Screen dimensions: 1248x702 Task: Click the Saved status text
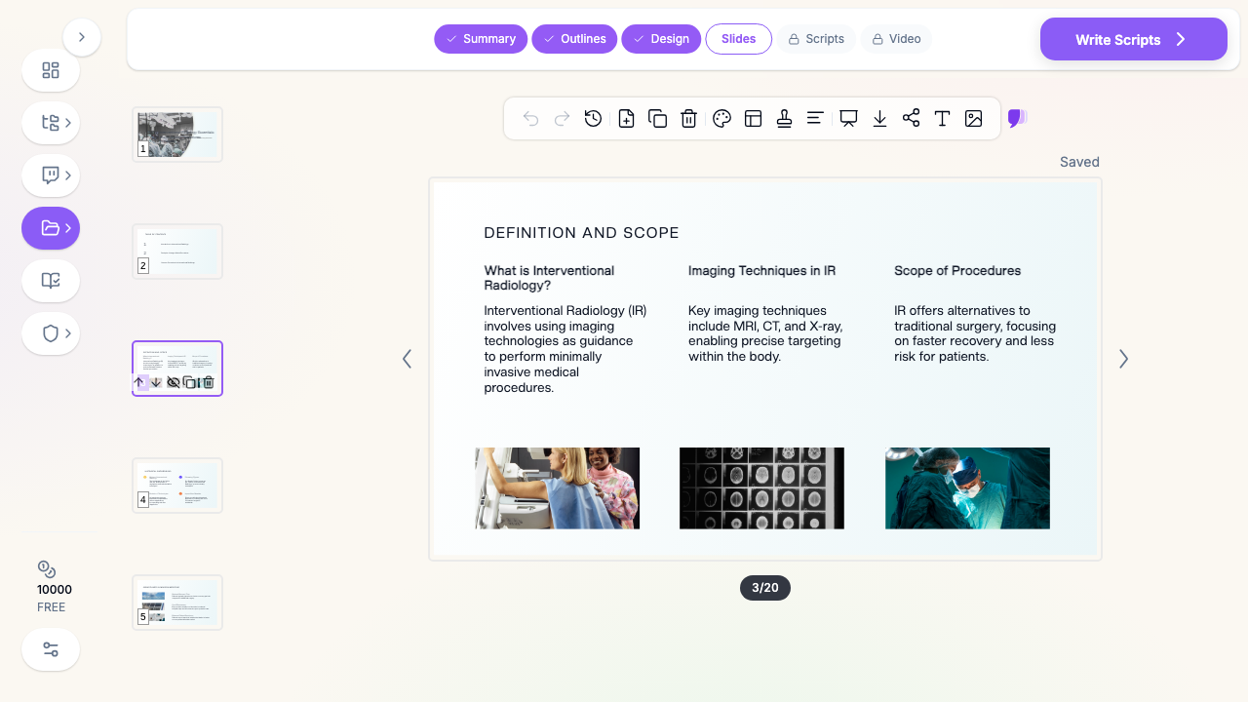click(x=1079, y=162)
